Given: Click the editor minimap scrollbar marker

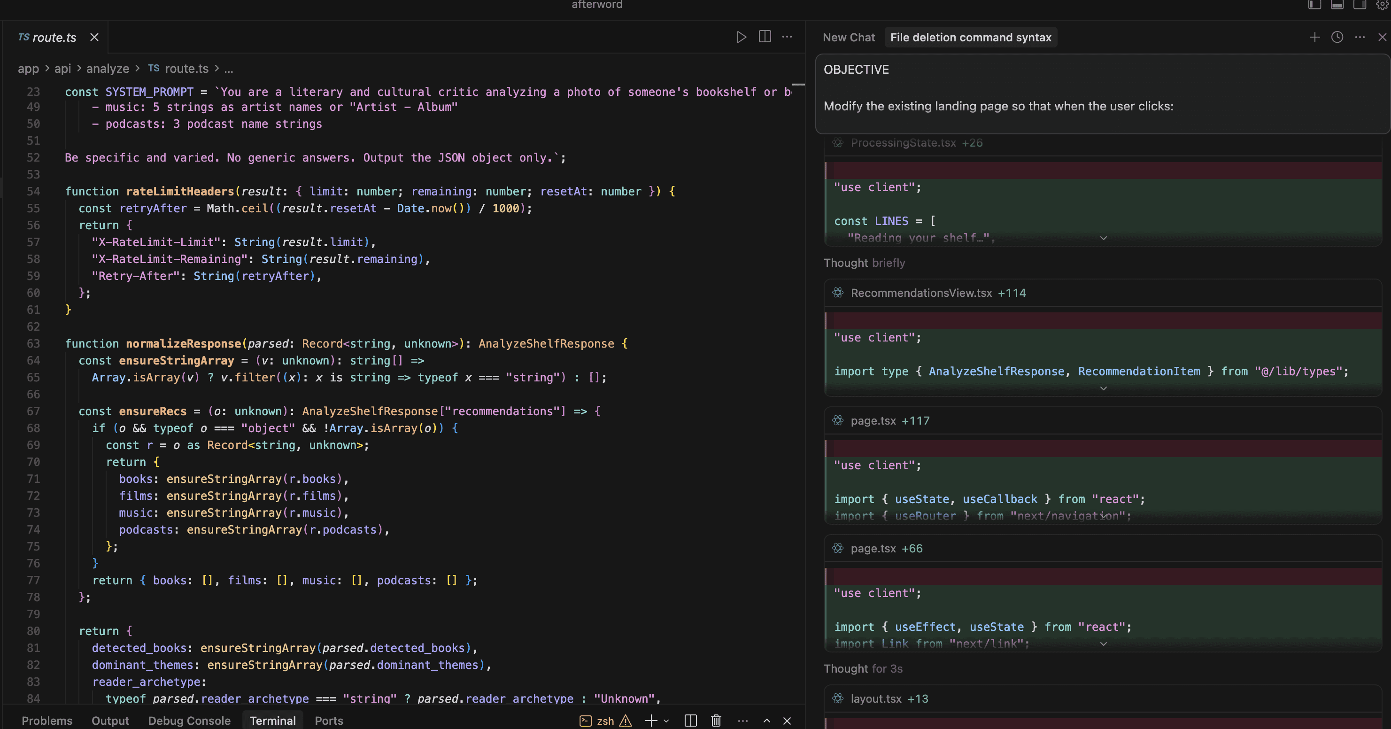Looking at the screenshot, I should point(798,85).
